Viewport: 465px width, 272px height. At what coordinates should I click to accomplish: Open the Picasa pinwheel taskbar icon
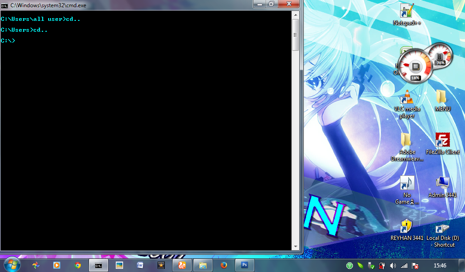coord(35,266)
